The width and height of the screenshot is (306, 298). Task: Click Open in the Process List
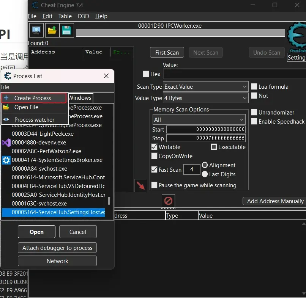click(36, 232)
